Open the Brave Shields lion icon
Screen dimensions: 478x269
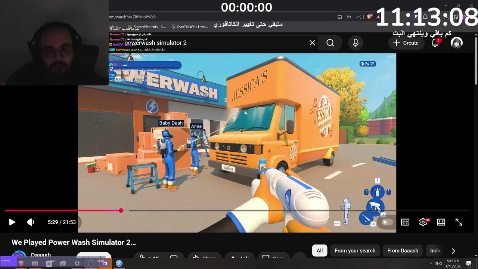point(369,17)
